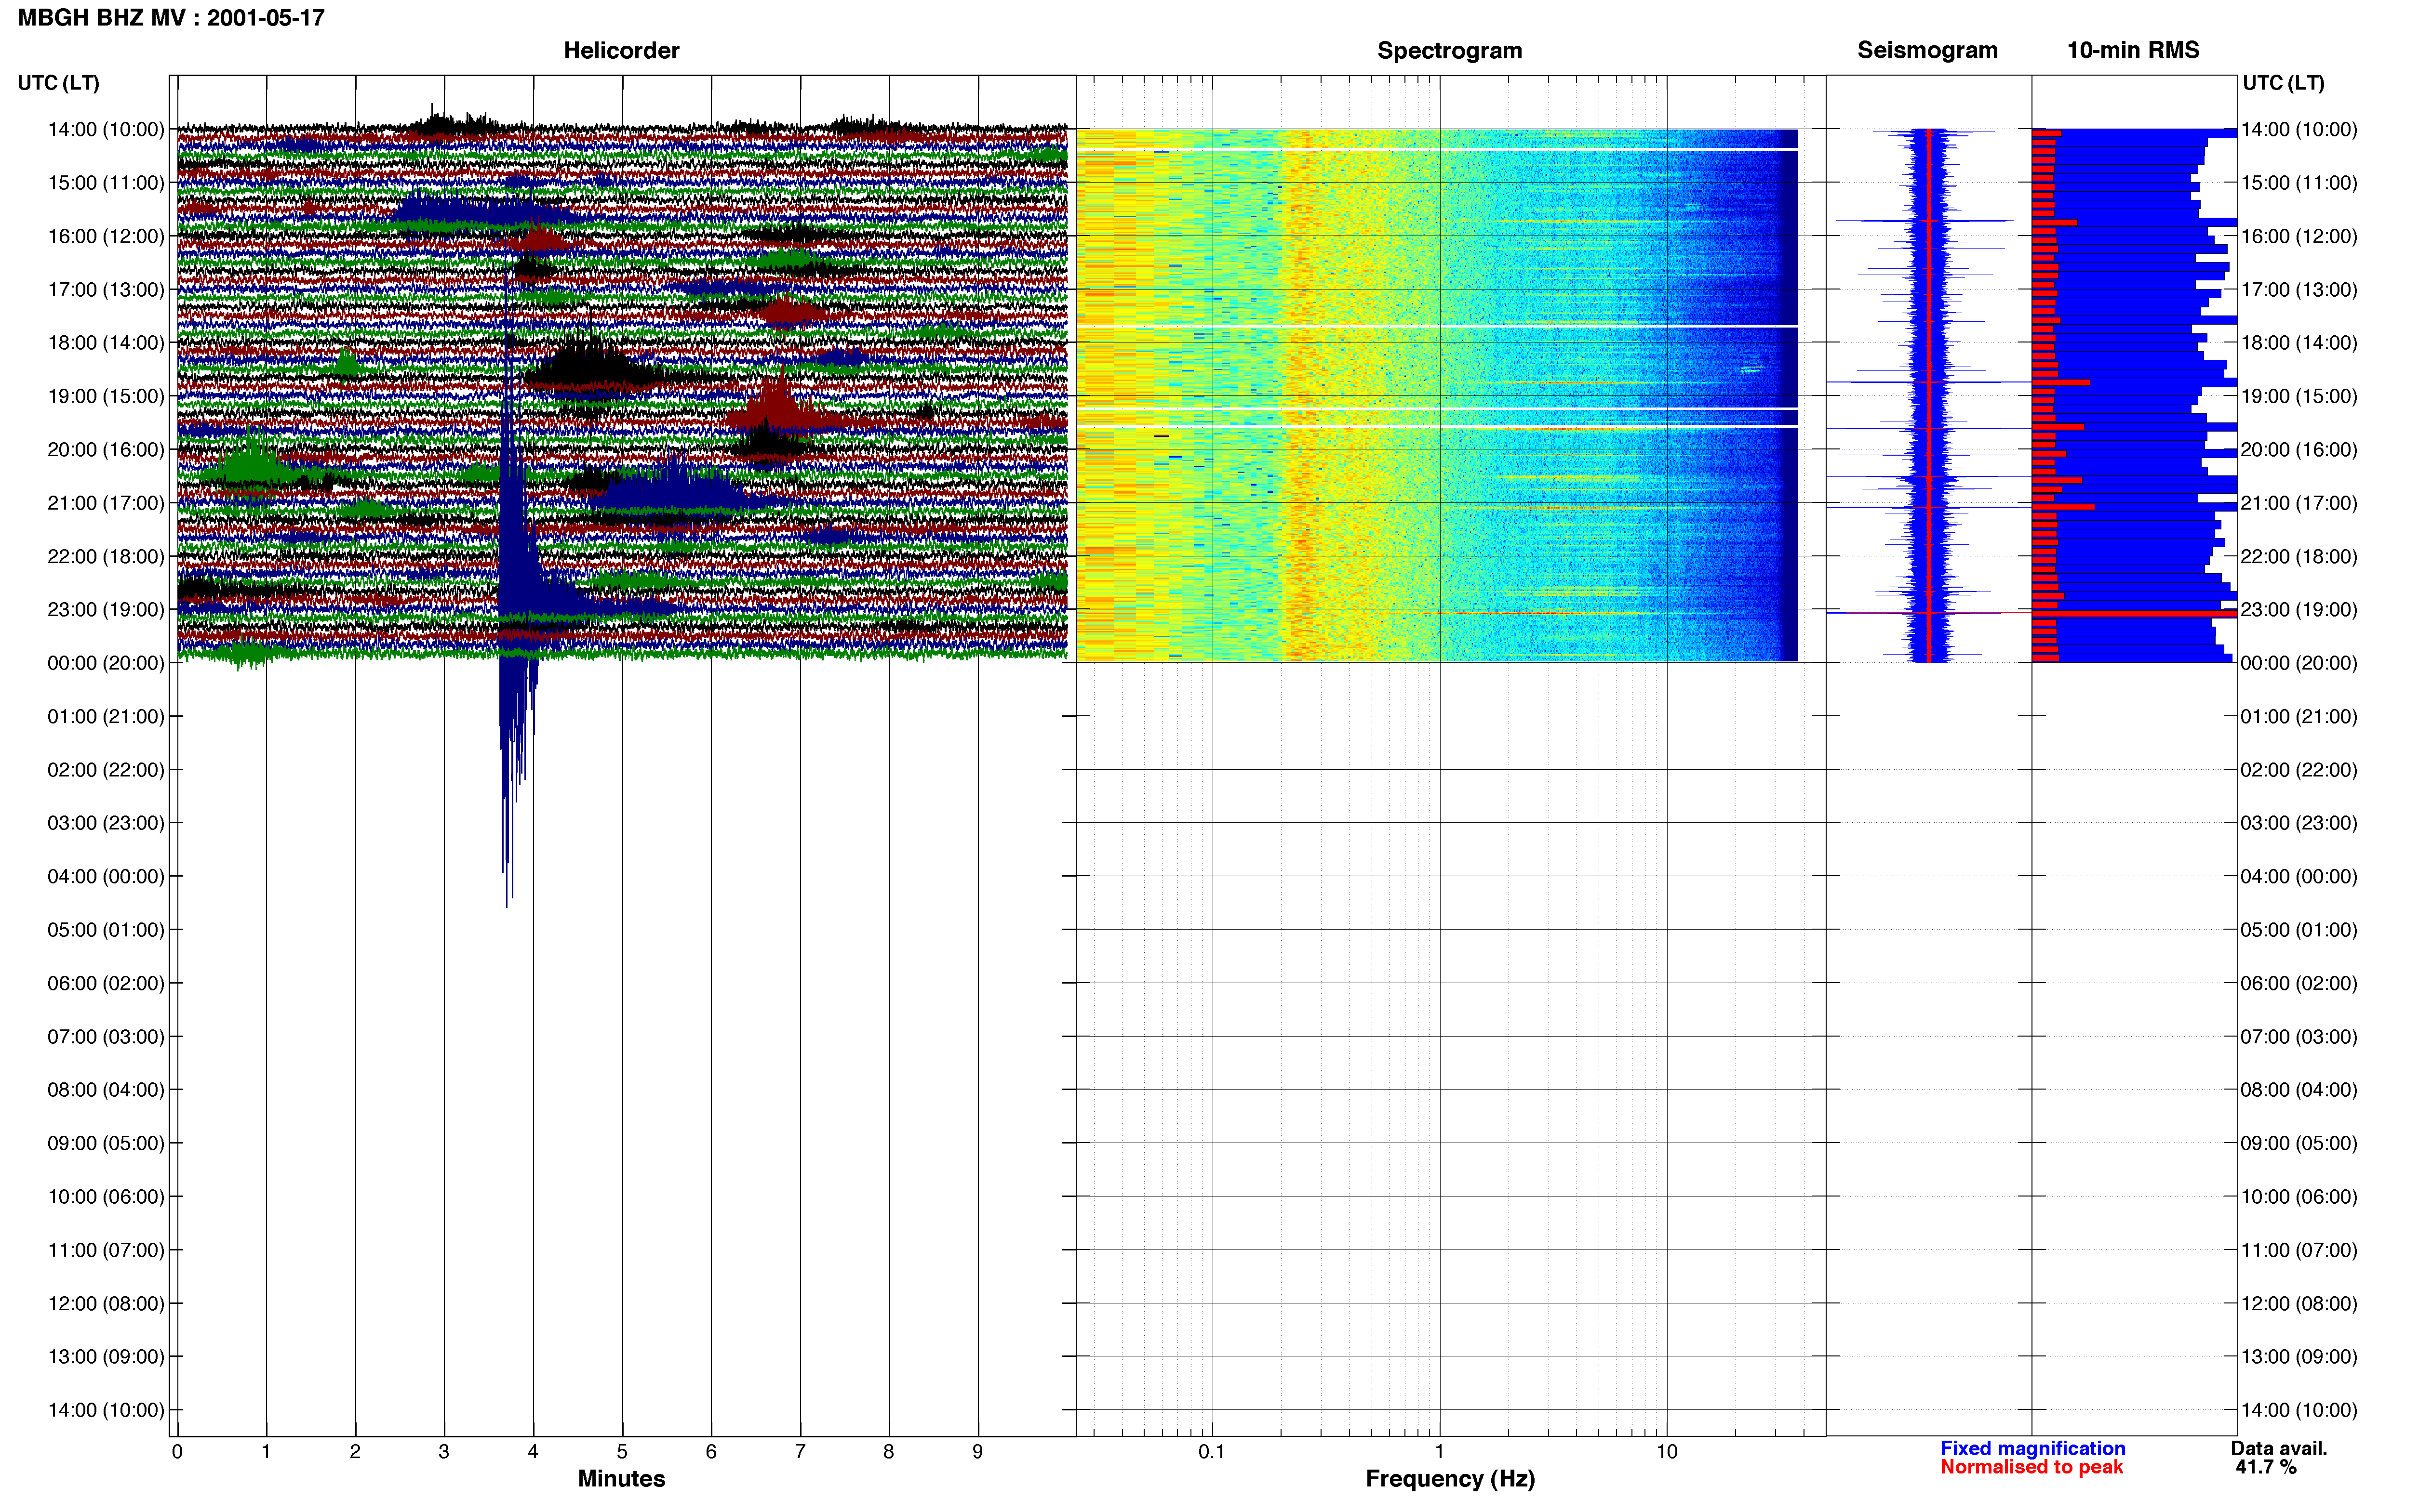Click the '41.7 %' data availability value
2419x1512 pixels.
coord(2266,1467)
